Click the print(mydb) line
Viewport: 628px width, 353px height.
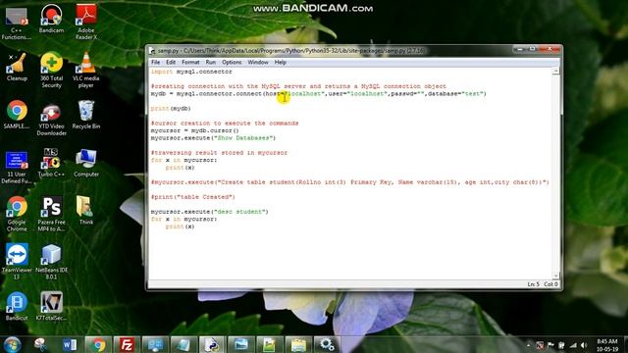tap(171, 109)
